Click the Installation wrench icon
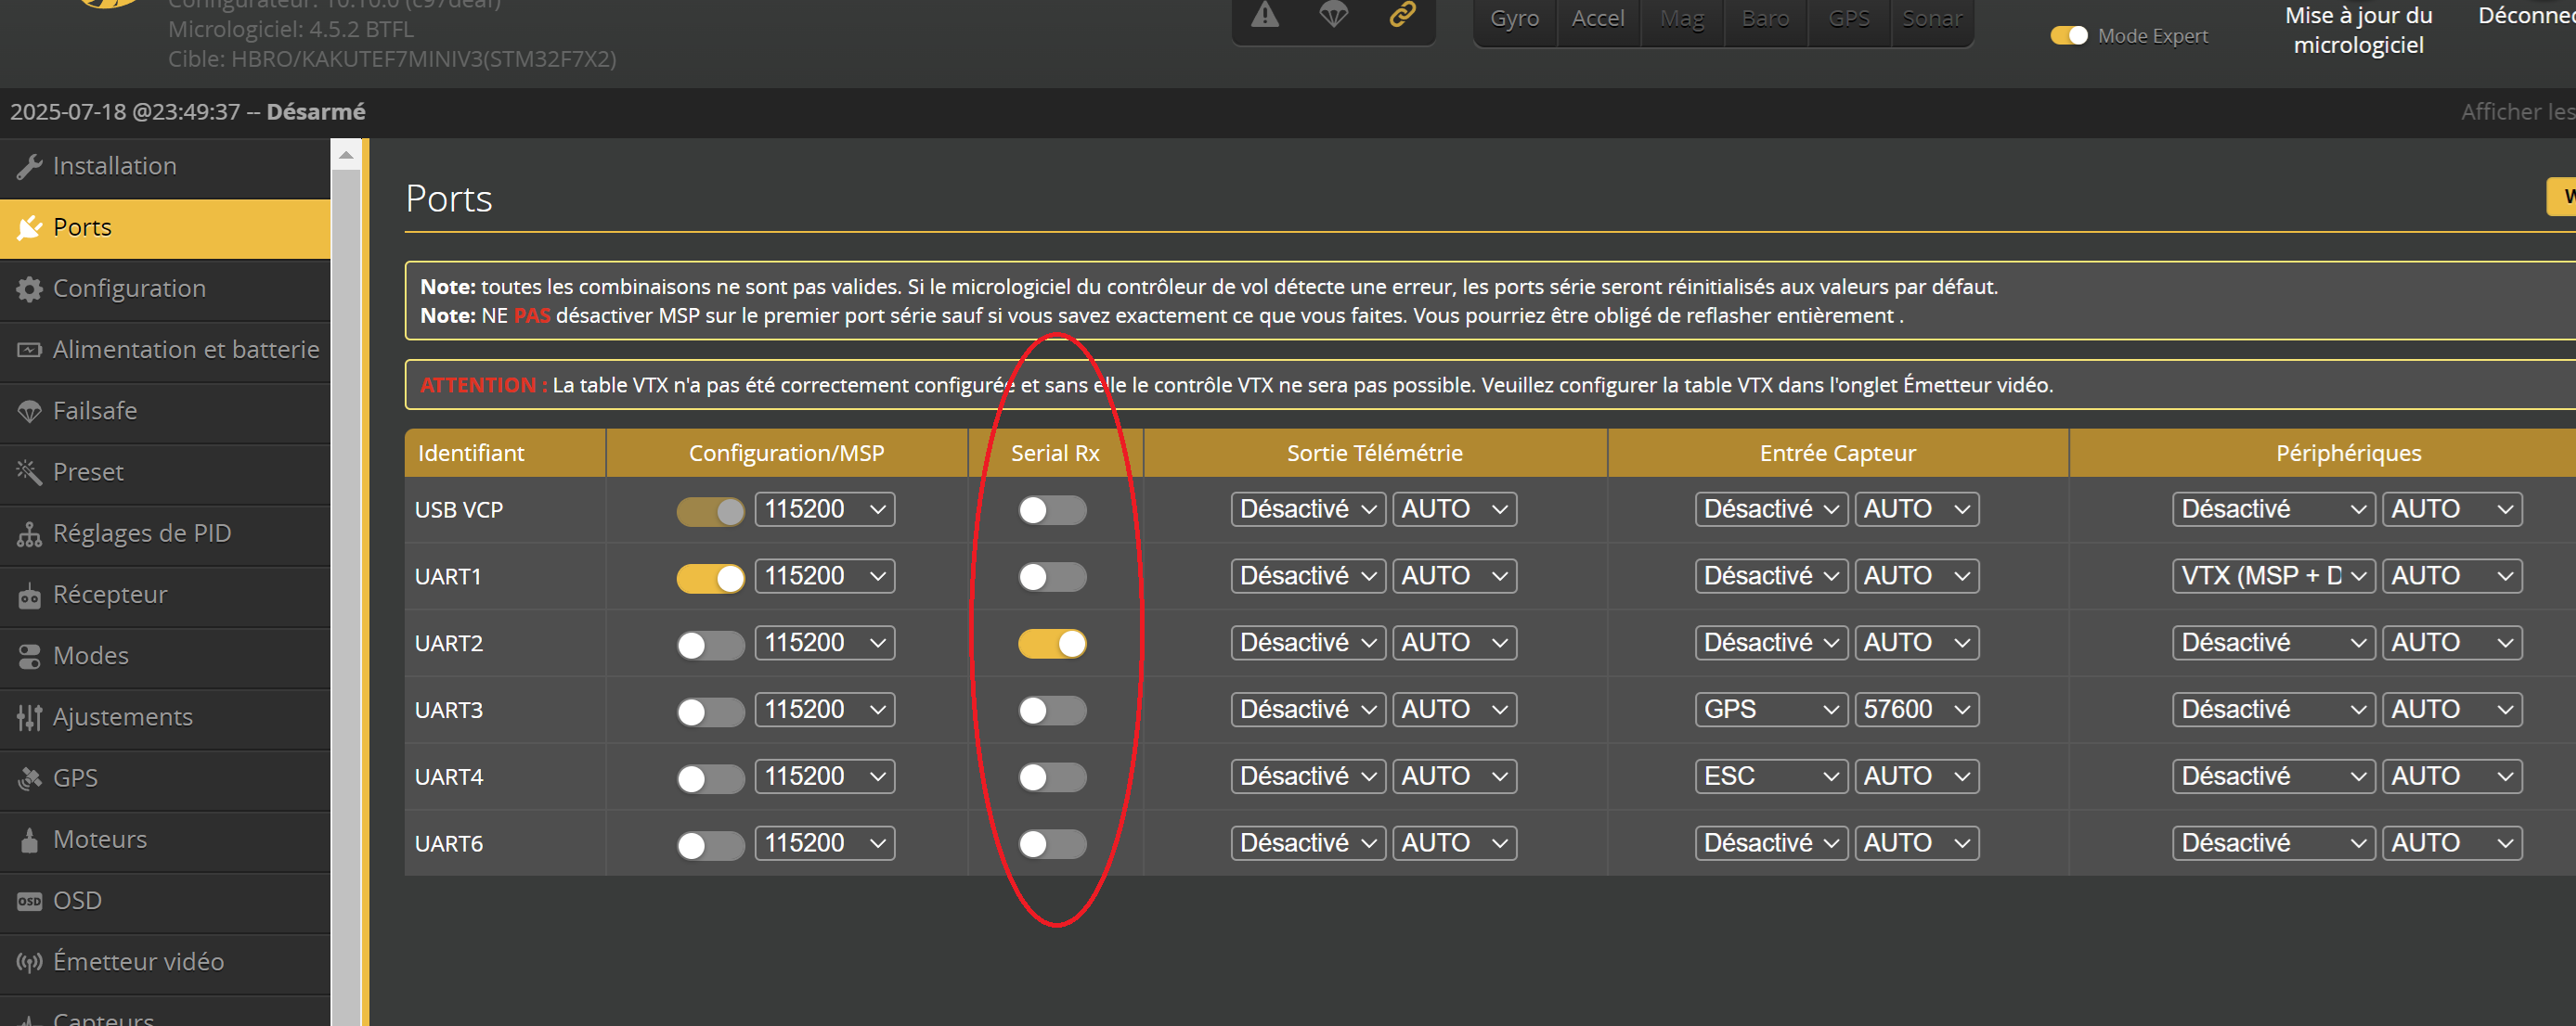2576x1026 pixels. (29, 167)
